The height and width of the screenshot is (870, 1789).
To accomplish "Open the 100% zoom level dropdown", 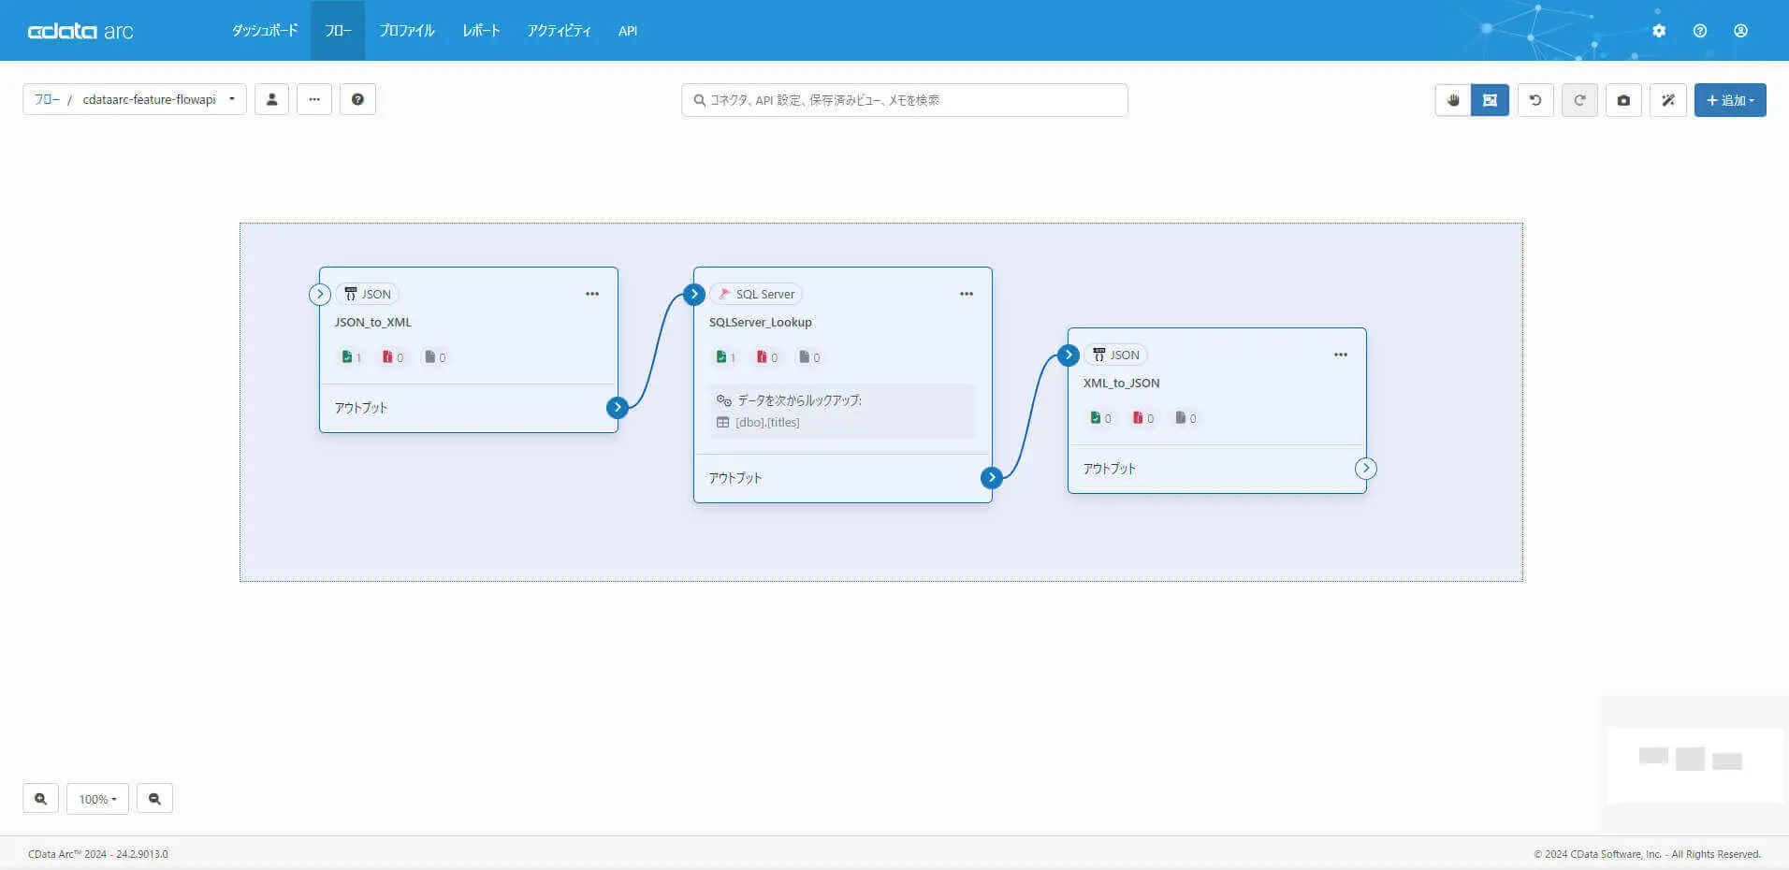I will pyautogui.click(x=97, y=799).
